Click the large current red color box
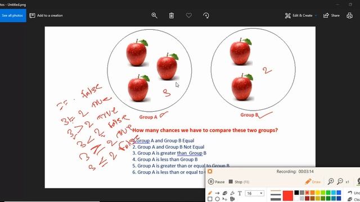The image size is (360, 202). tap(288, 196)
